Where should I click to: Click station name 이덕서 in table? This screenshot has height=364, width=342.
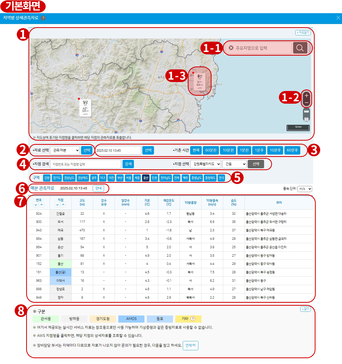click(60, 281)
